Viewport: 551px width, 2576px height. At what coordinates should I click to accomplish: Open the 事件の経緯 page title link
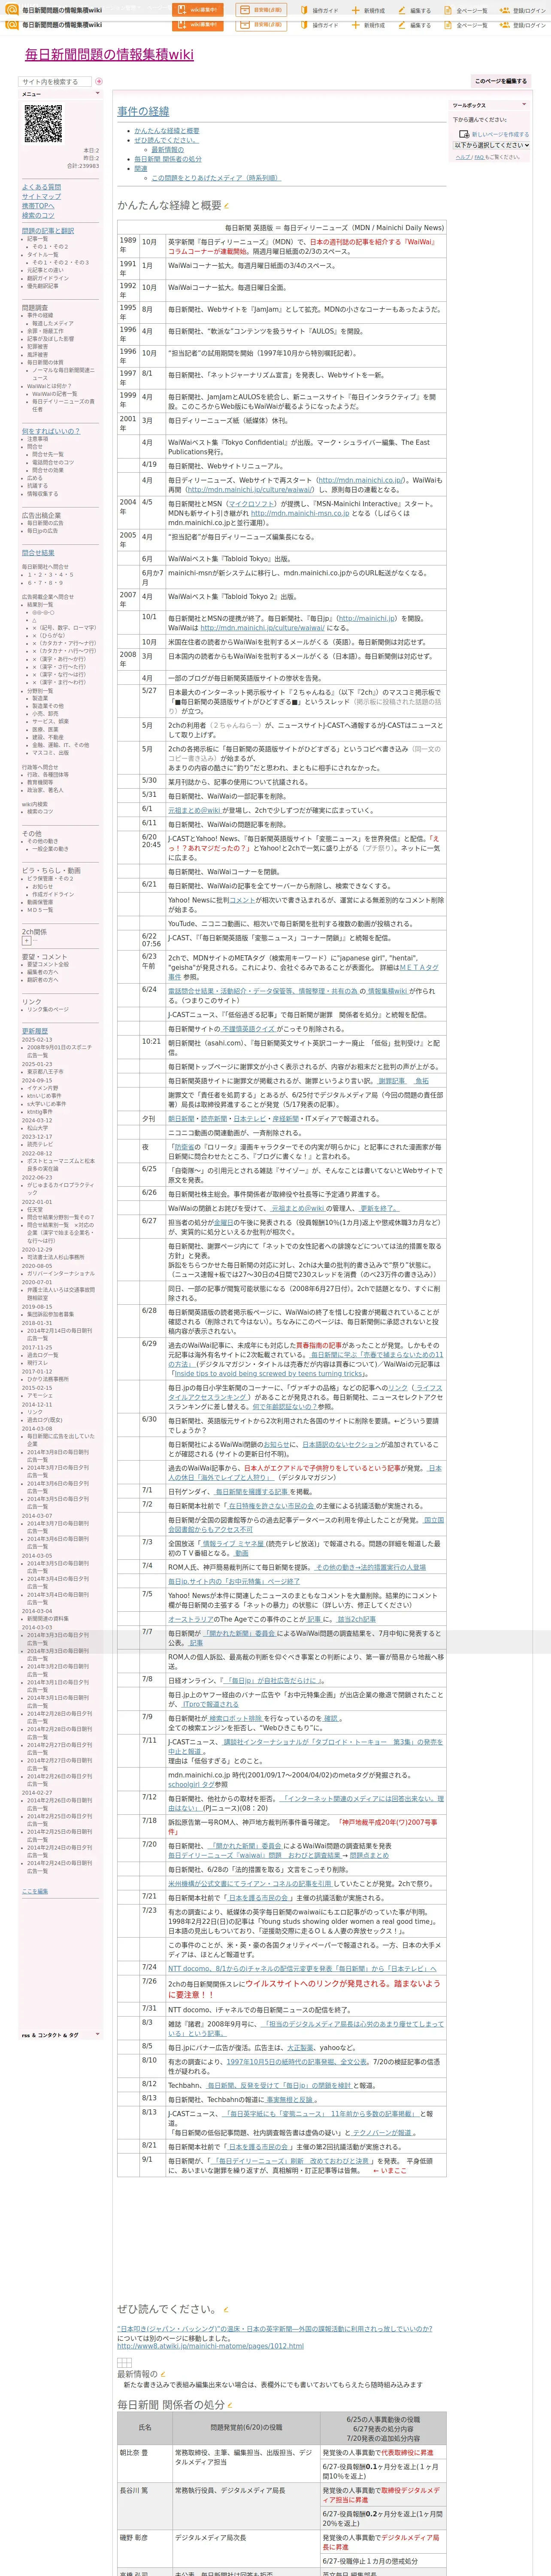pyautogui.click(x=143, y=111)
